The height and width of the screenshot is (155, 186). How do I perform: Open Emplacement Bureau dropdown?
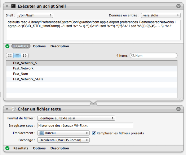[63, 133]
